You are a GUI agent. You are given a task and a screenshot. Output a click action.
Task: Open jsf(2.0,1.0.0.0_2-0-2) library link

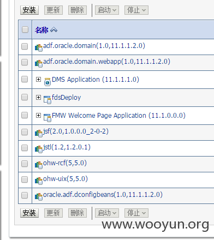pos(76,131)
